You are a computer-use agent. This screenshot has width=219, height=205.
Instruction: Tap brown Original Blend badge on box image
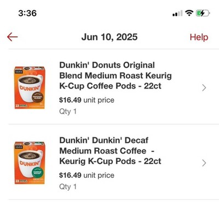click(x=38, y=97)
